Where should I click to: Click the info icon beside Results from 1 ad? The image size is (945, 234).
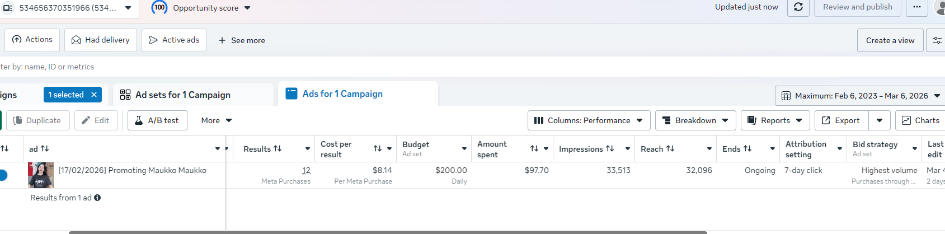pos(97,198)
